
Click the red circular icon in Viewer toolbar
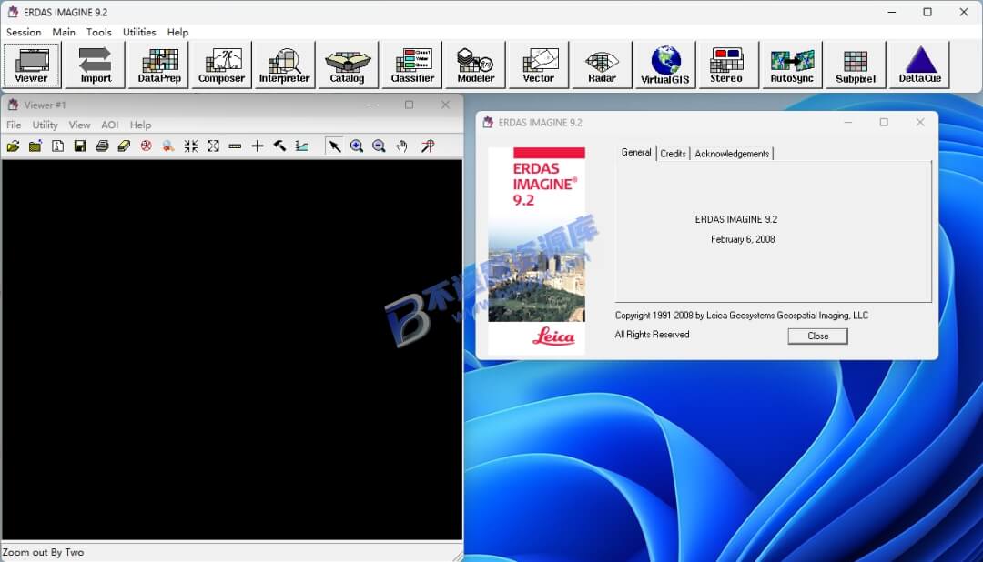(x=146, y=146)
